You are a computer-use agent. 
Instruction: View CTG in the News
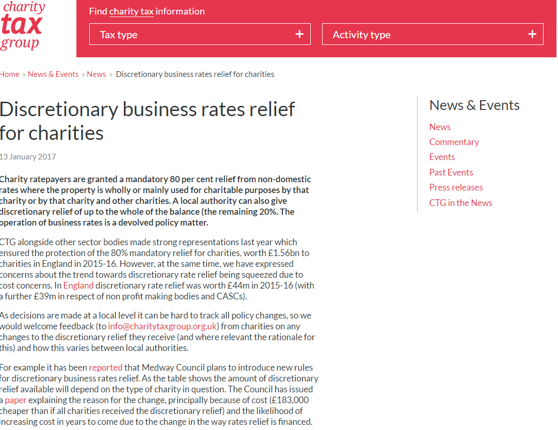point(460,202)
